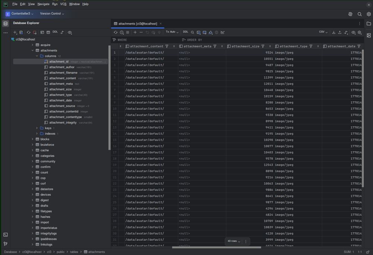Open the Navigate menu

coord(43,4)
